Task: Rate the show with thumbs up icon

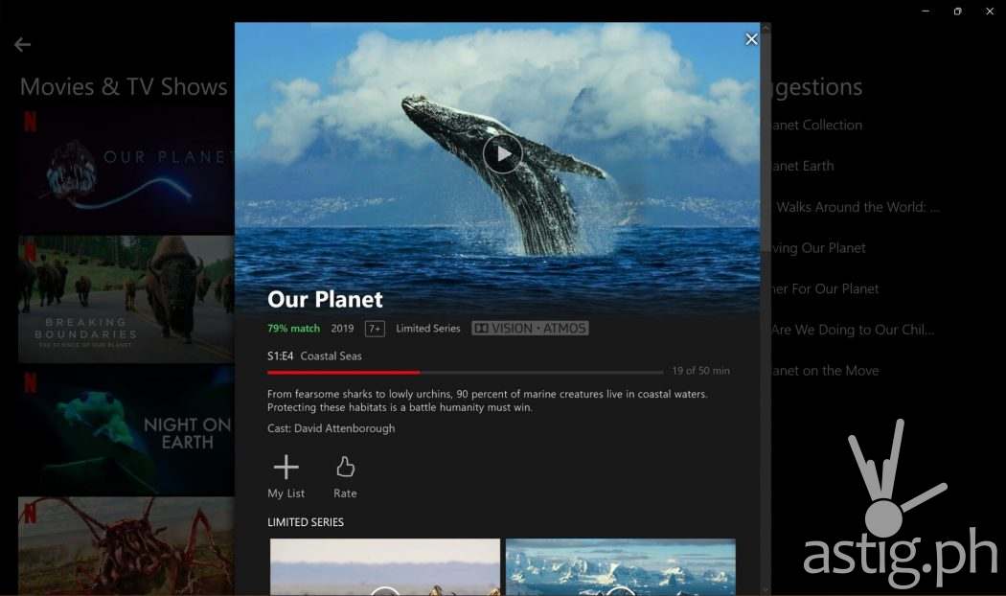Action: coord(345,476)
